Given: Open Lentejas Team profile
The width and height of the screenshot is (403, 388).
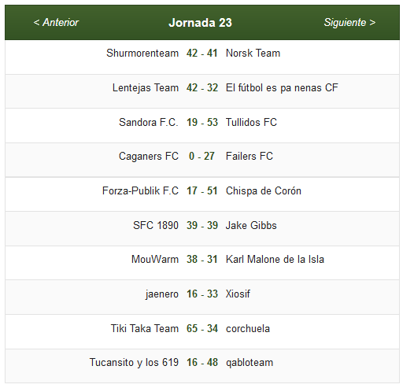Looking at the screenshot, I should (146, 88).
